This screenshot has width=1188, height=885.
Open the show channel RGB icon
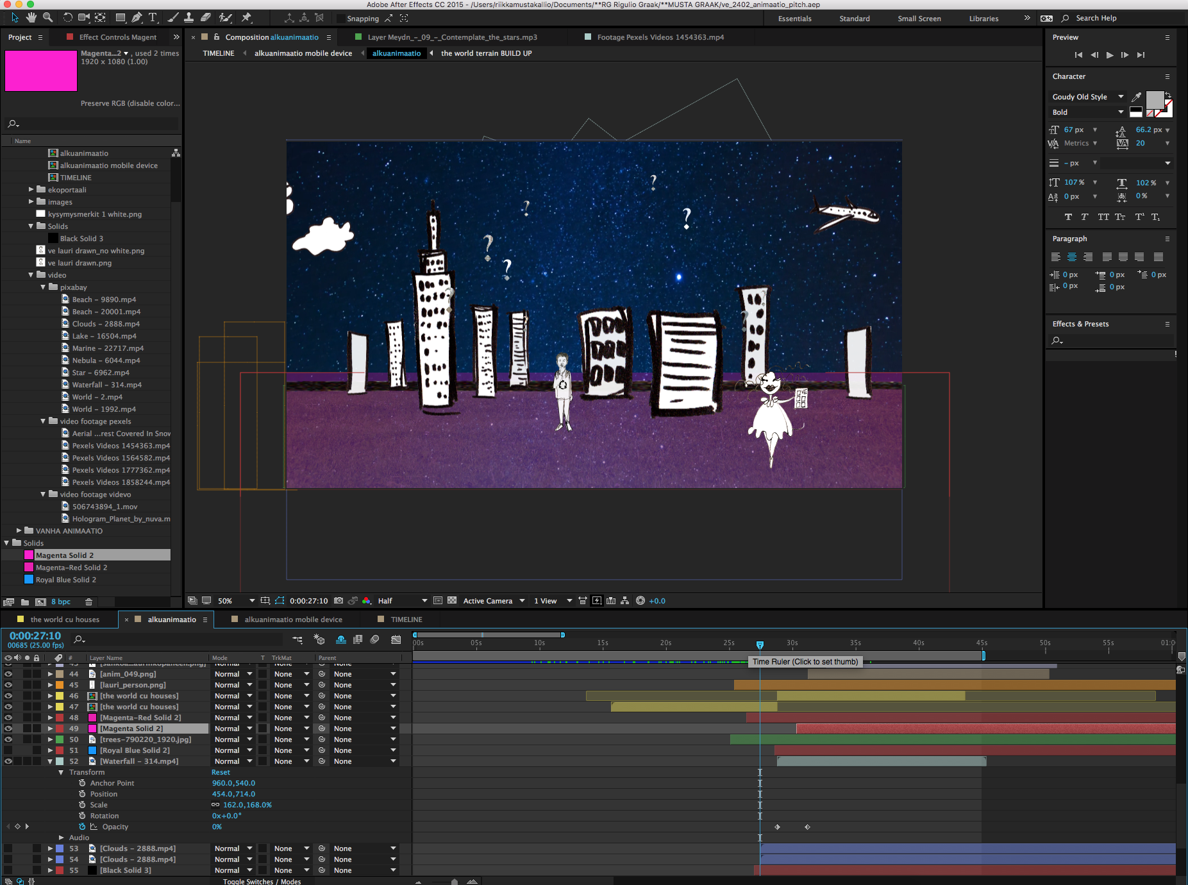367,601
